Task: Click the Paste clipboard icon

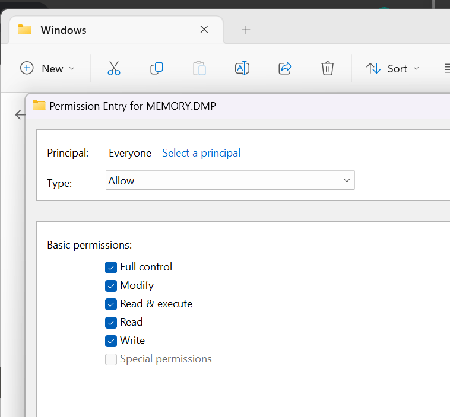Action: tap(199, 68)
